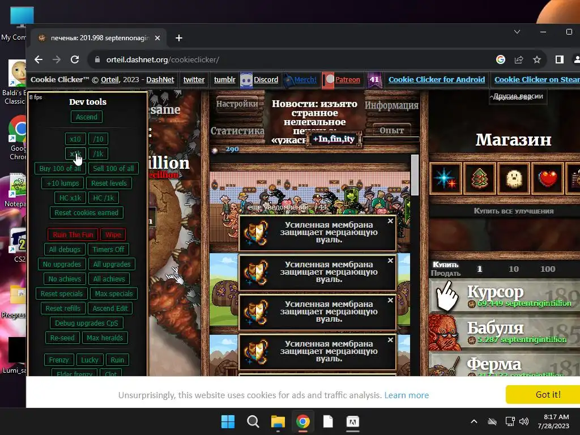Switch store mode to Купить

coord(446,265)
